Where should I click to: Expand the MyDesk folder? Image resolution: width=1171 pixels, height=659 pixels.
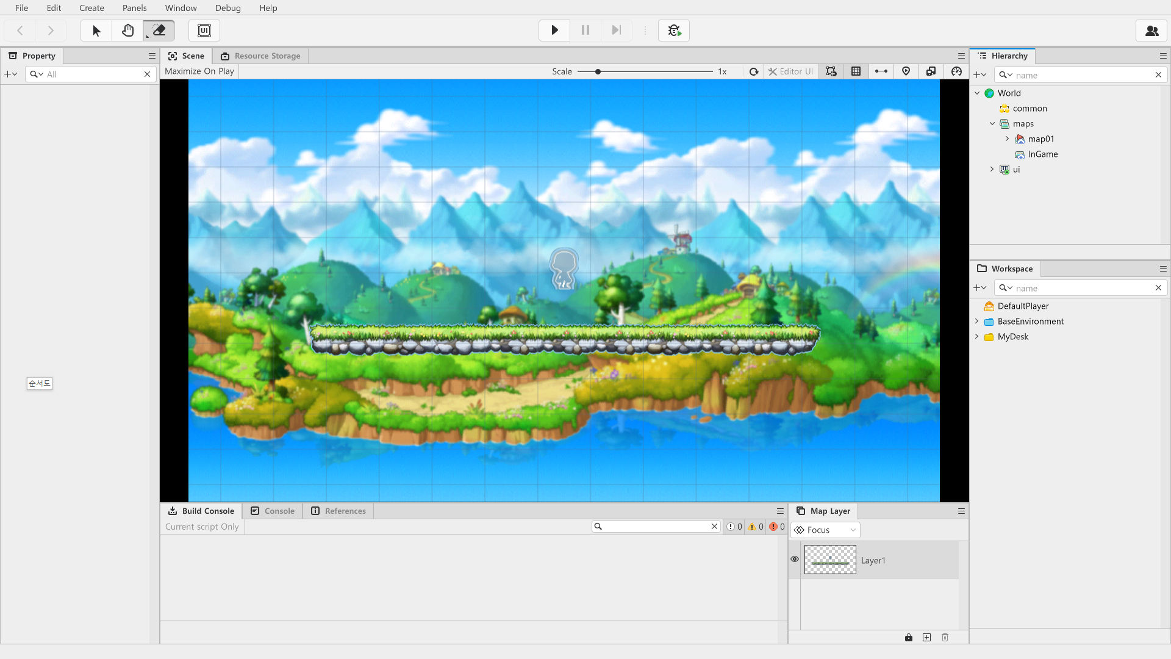[977, 336]
